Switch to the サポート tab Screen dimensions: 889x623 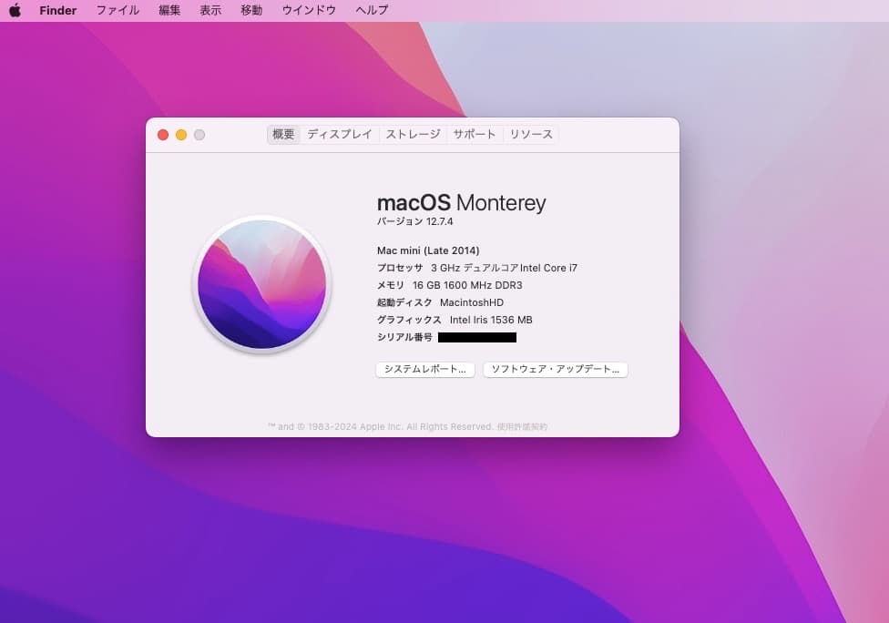pyautogui.click(x=475, y=134)
